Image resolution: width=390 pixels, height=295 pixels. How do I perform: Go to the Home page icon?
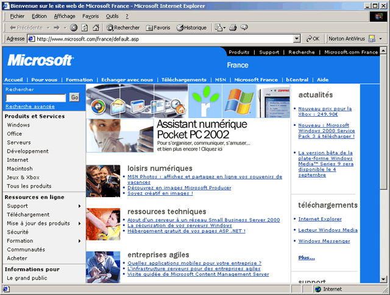96,27
